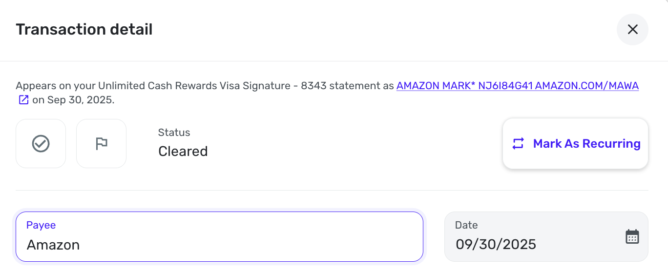Click the Date field value 09/30/2025

click(496, 244)
